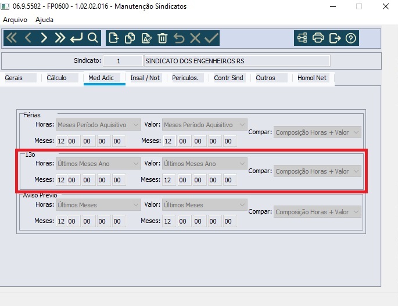This screenshot has height=306, width=398.
Task: Click 13o Valor first Meses field 12
Action: [168, 180]
